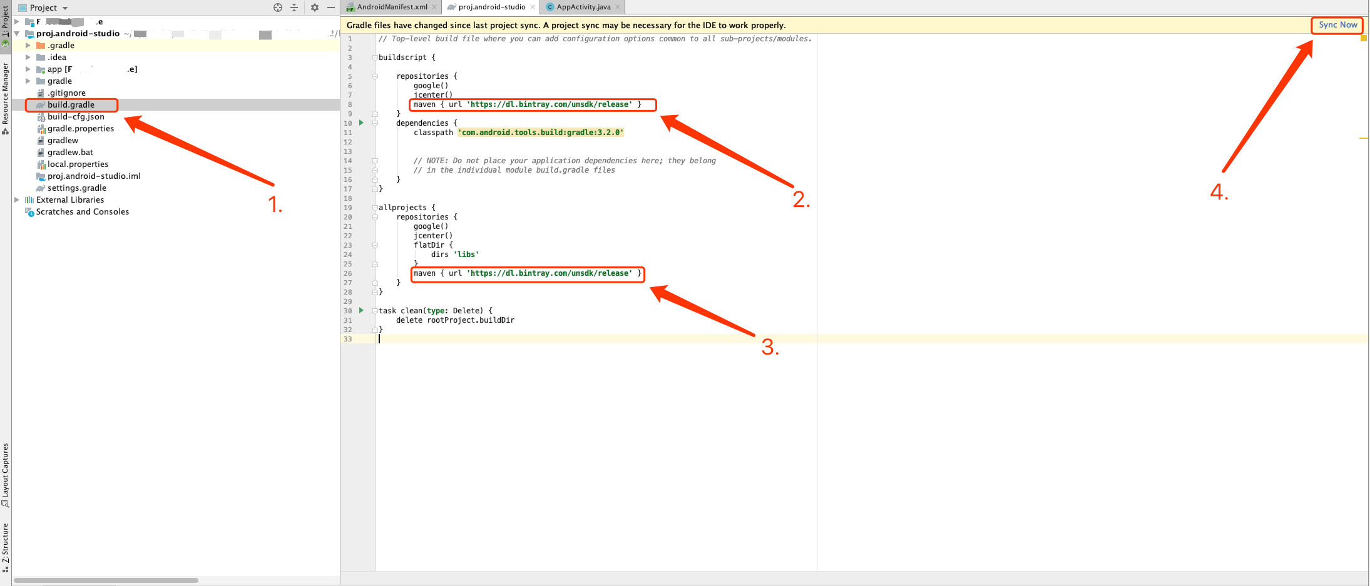This screenshot has height=586, width=1370.
Task: Click the Scratches and Consoles icon
Action: [29, 212]
